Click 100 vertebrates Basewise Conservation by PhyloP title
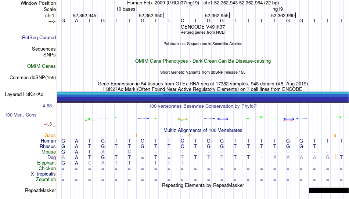The image size is (349, 199). [x=203, y=106]
